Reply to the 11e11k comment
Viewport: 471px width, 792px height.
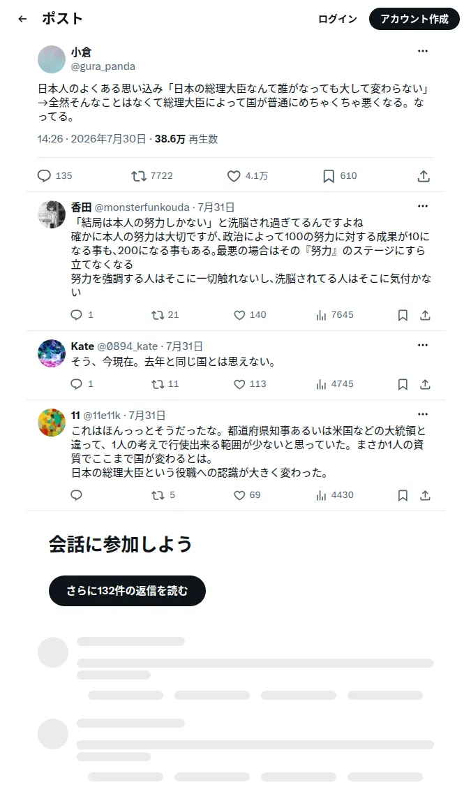[76, 495]
